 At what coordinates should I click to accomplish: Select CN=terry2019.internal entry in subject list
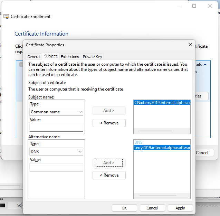(162, 103)
